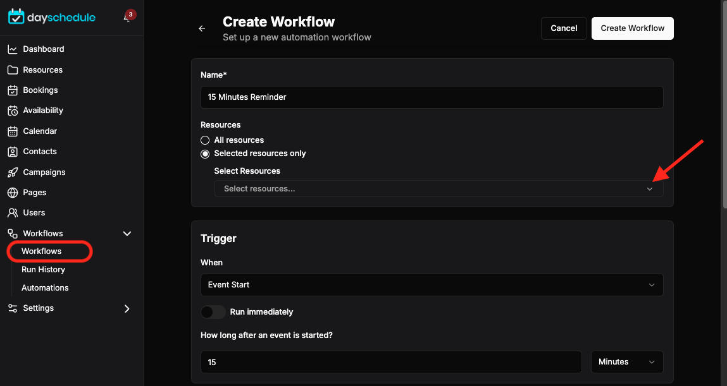Click the Select Resources label
This screenshot has width=727, height=386.
click(x=247, y=171)
